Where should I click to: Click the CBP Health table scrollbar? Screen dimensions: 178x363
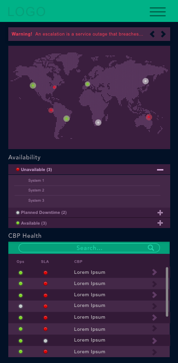click(167, 292)
